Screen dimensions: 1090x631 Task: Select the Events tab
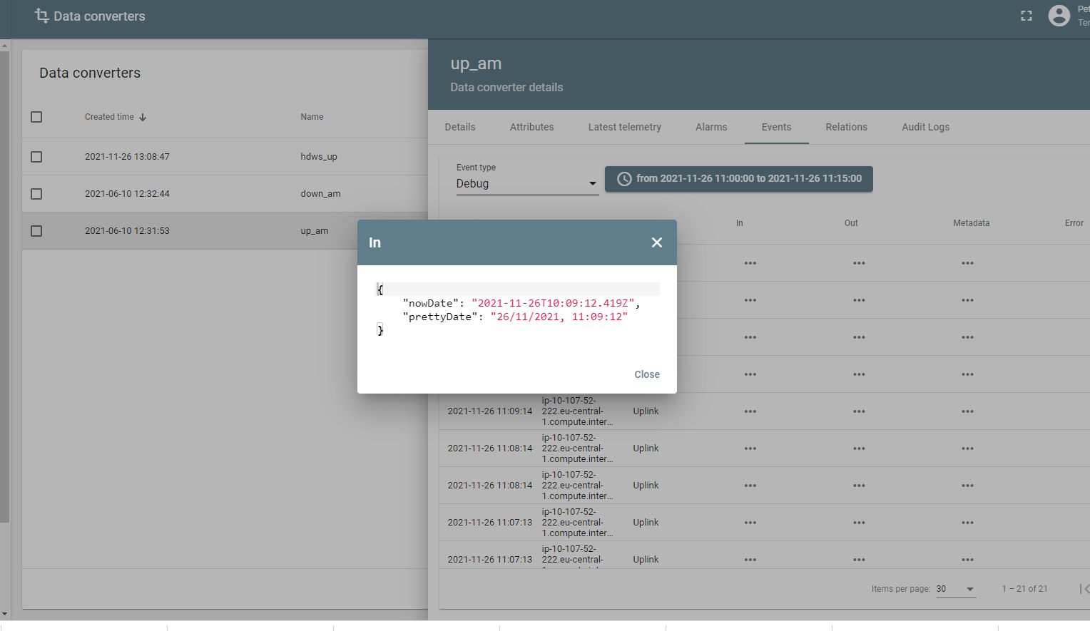point(776,127)
